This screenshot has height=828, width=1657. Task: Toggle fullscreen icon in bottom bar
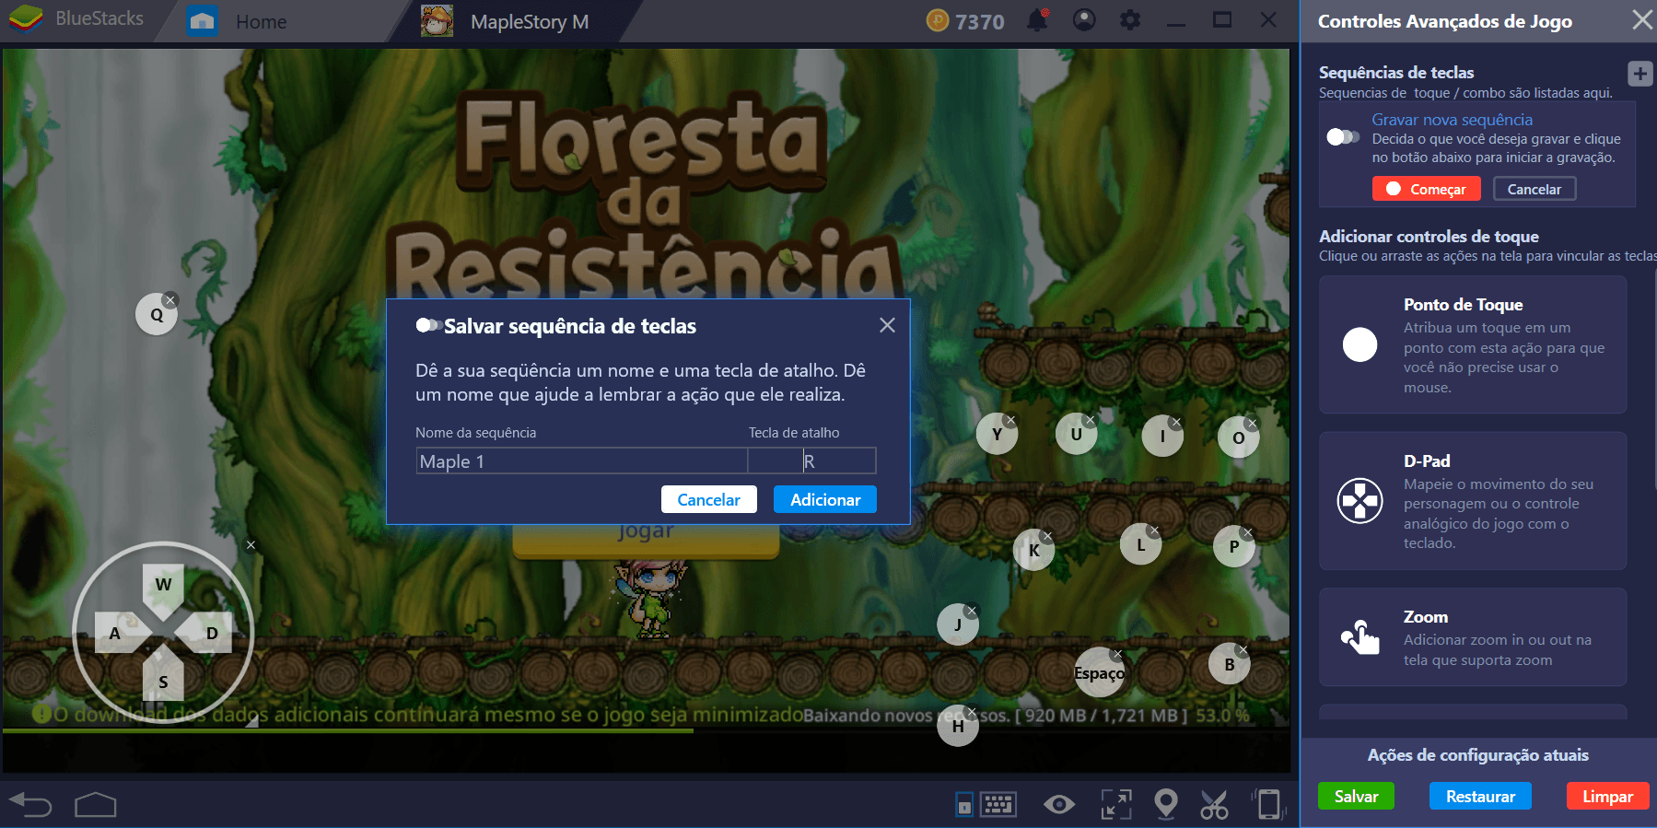click(1116, 805)
